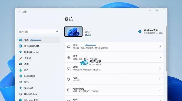
Task: Select 系统 in the sidebar
Action: point(39,40)
